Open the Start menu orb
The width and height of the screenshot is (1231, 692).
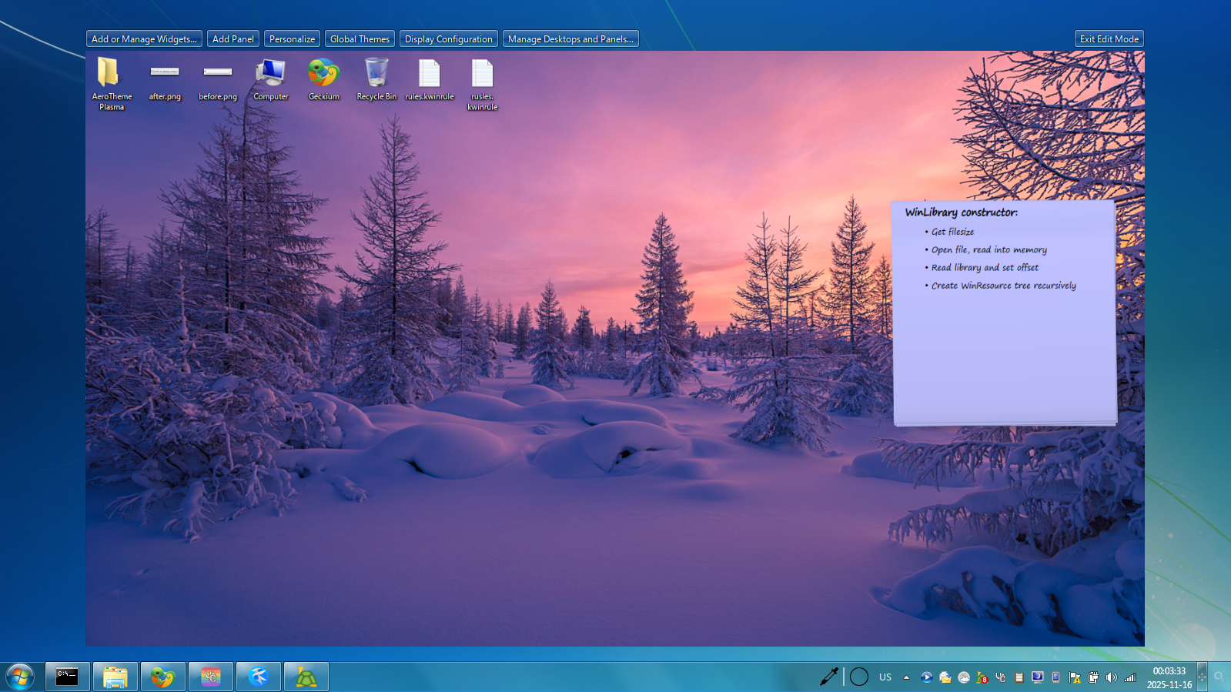[x=20, y=677]
